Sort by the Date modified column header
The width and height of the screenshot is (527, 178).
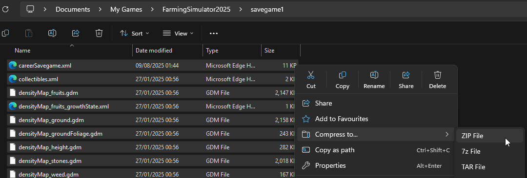(154, 51)
